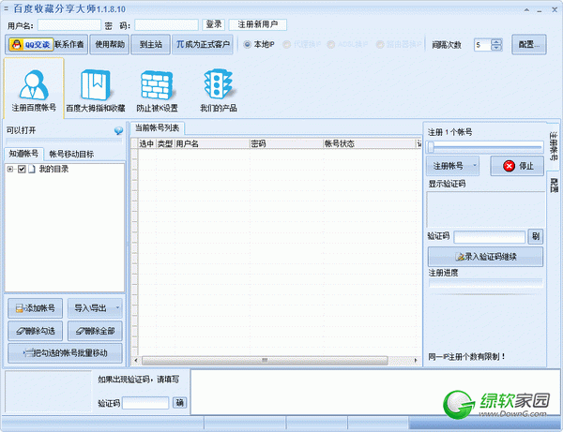
Task: Click the account list horizontal scrollbar
Action: [265, 360]
